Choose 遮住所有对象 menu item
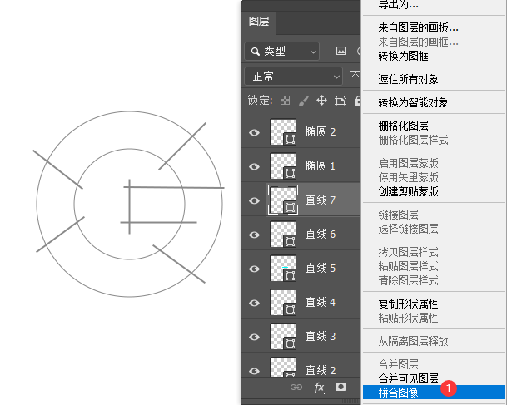This screenshot has height=405, width=507. [409, 79]
